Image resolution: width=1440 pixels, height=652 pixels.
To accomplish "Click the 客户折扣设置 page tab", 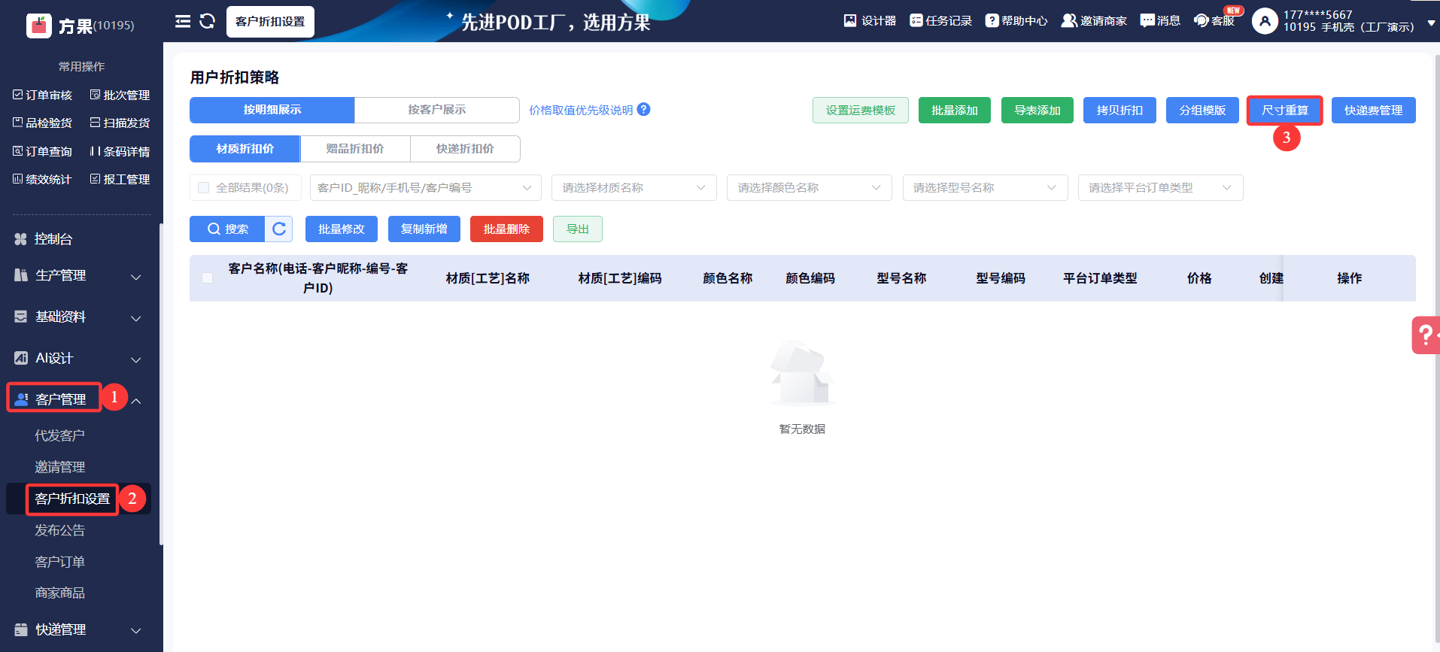I will coord(270,22).
